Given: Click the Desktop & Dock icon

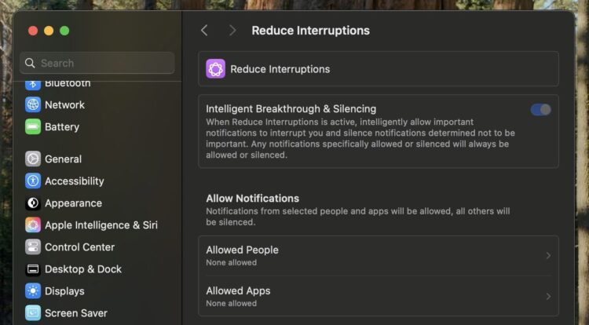Looking at the screenshot, I should pos(33,269).
